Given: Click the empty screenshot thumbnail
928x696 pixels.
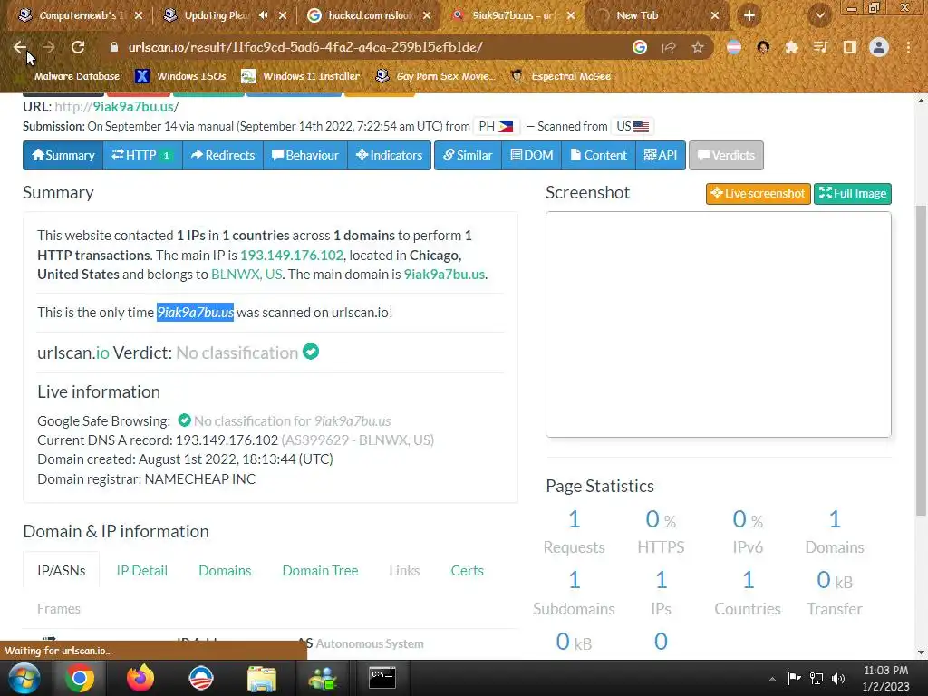Looking at the screenshot, I should [x=719, y=324].
